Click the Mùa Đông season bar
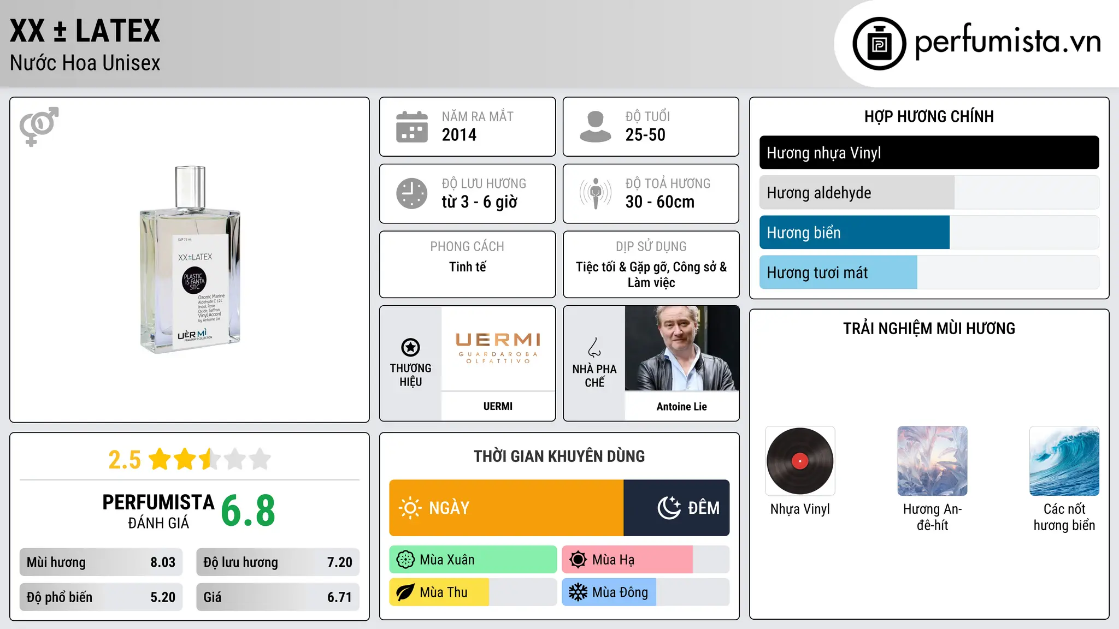Image resolution: width=1119 pixels, height=629 pixels. coord(646,592)
